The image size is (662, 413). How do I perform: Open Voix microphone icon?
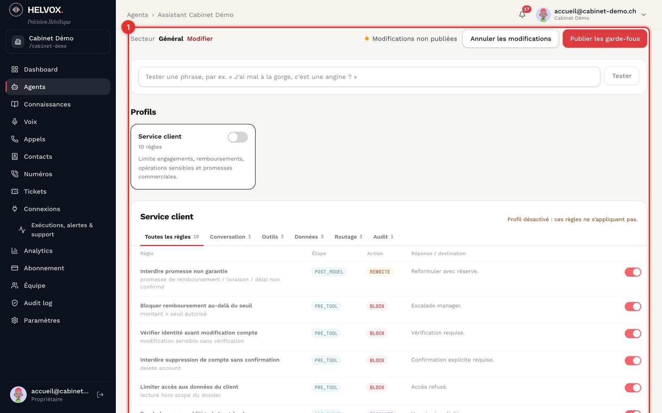coord(15,121)
